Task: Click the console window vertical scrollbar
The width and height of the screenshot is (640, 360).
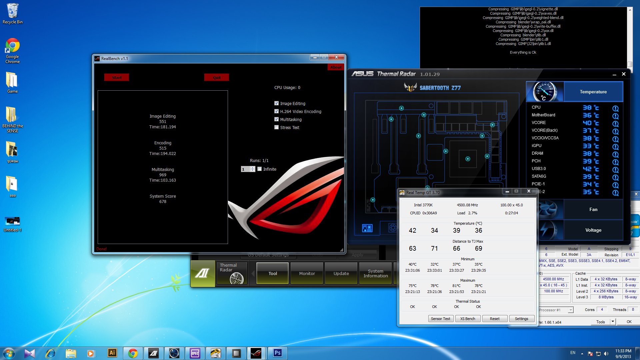Action: (630, 37)
